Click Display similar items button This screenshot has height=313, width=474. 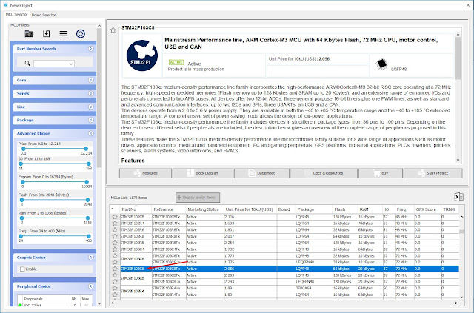pyautogui.click(x=198, y=198)
